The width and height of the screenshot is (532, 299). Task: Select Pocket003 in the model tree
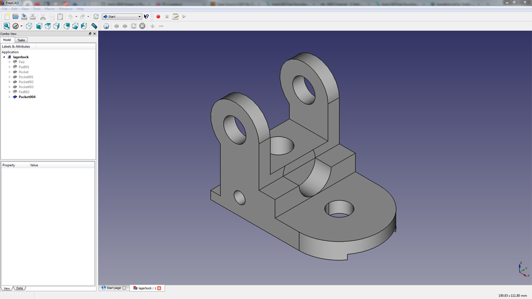point(26,87)
